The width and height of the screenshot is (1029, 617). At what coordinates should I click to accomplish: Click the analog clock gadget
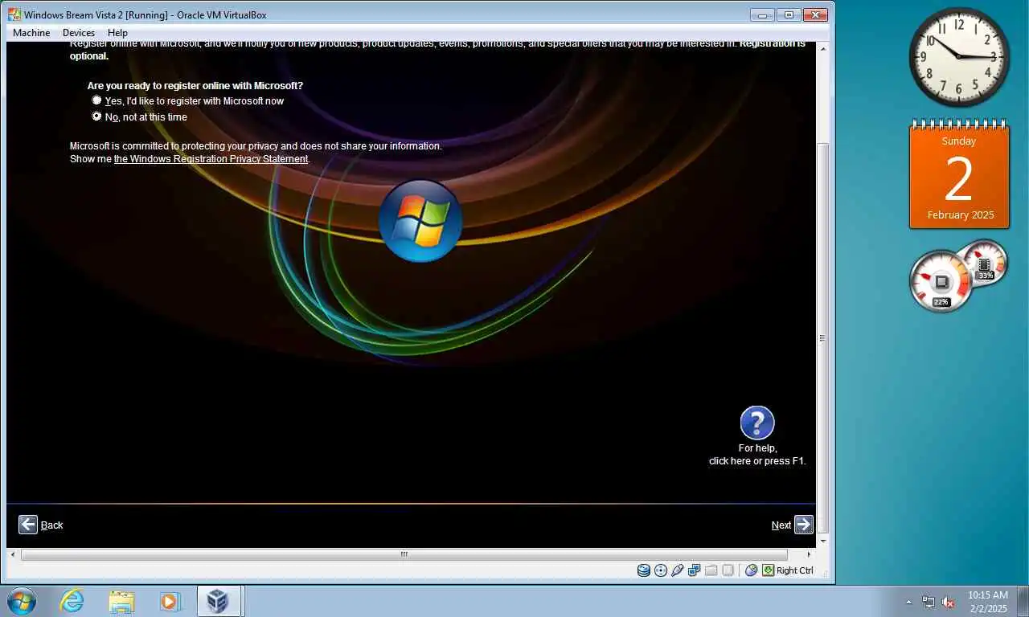[959, 57]
